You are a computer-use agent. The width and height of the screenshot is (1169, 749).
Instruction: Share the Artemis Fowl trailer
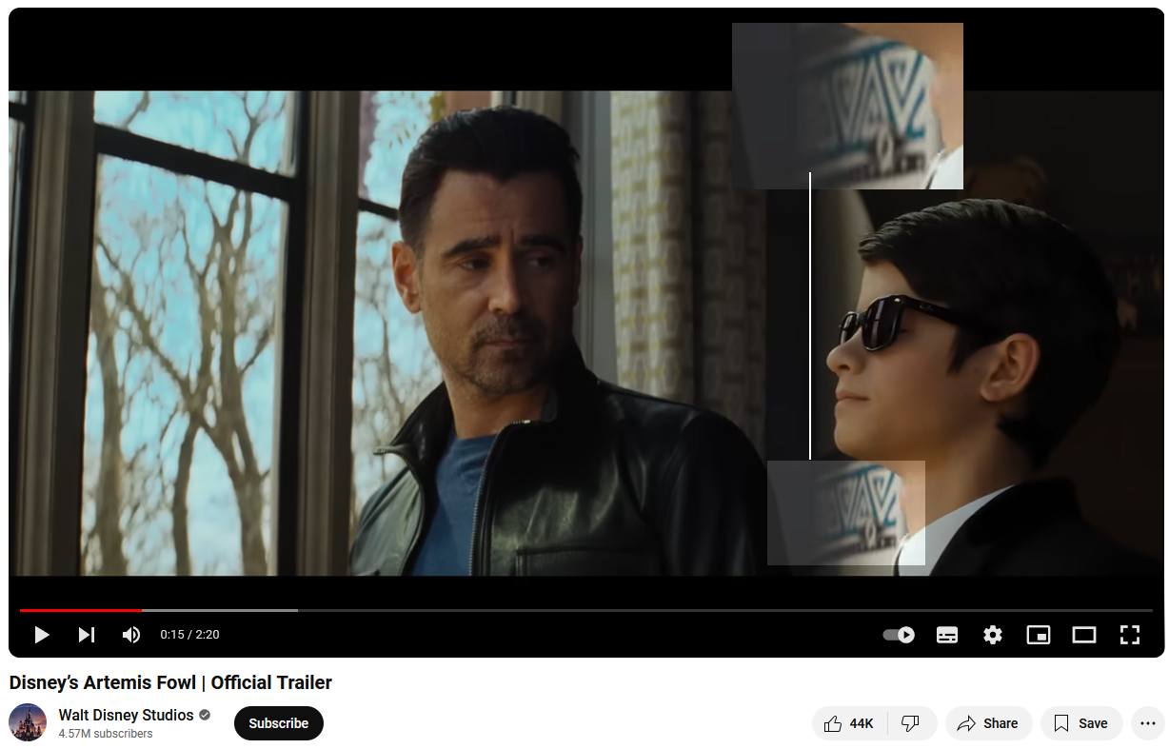point(988,723)
